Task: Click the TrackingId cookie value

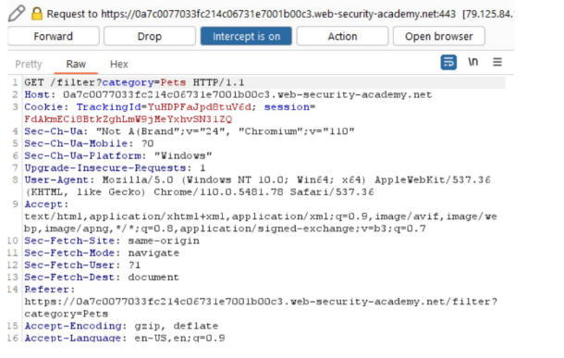Action: tap(200, 107)
